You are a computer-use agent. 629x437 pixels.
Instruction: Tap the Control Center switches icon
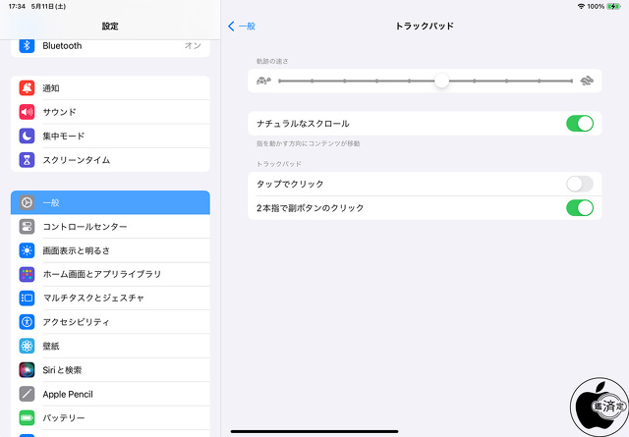(27, 227)
